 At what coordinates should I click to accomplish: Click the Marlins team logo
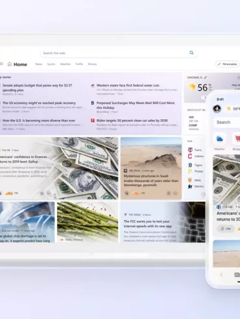click(x=190, y=186)
